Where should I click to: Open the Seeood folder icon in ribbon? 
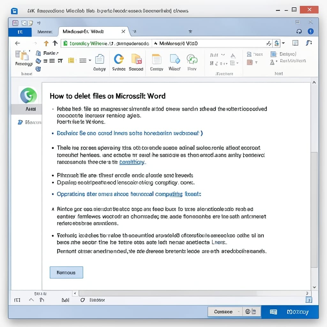pyautogui.click(x=136, y=59)
